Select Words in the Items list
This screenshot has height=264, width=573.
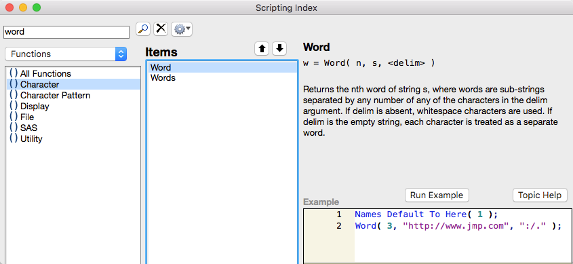coord(222,78)
